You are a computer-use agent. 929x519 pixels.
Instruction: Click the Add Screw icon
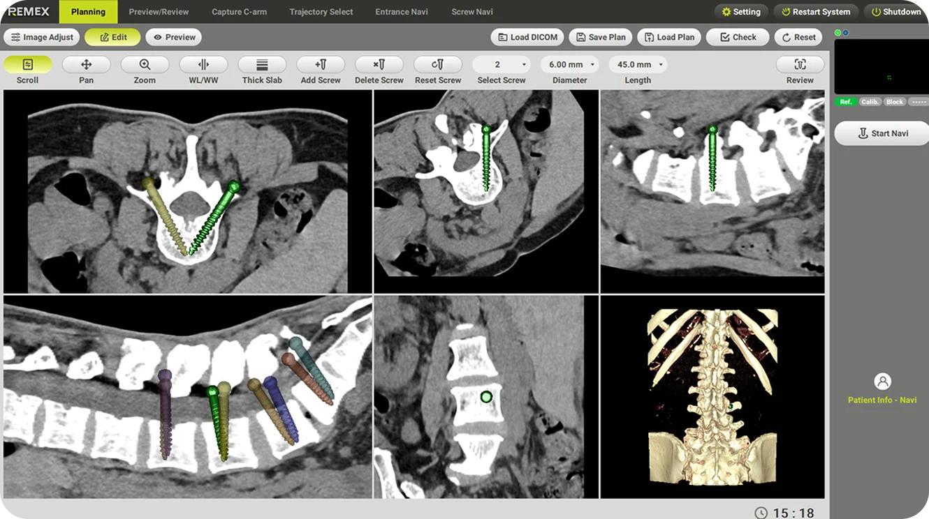point(321,65)
